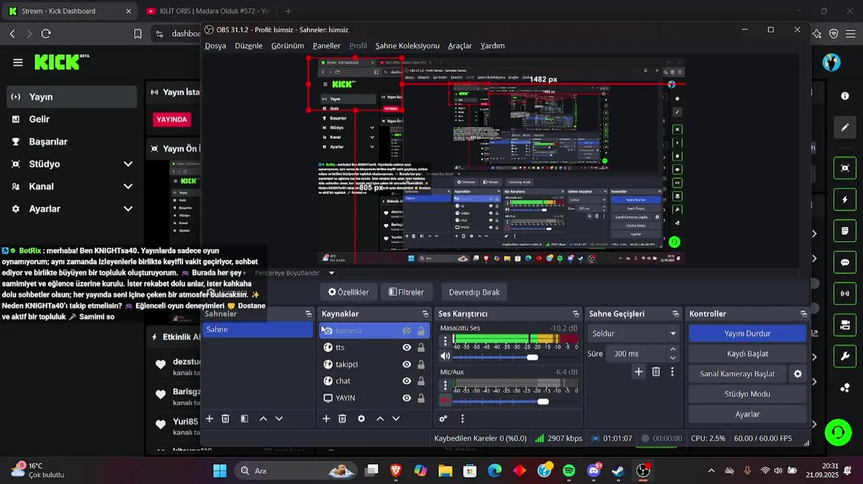The width and height of the screenshot is (863, 484).
Task: Open the OBS Araçlar menu
Action: 460,46
